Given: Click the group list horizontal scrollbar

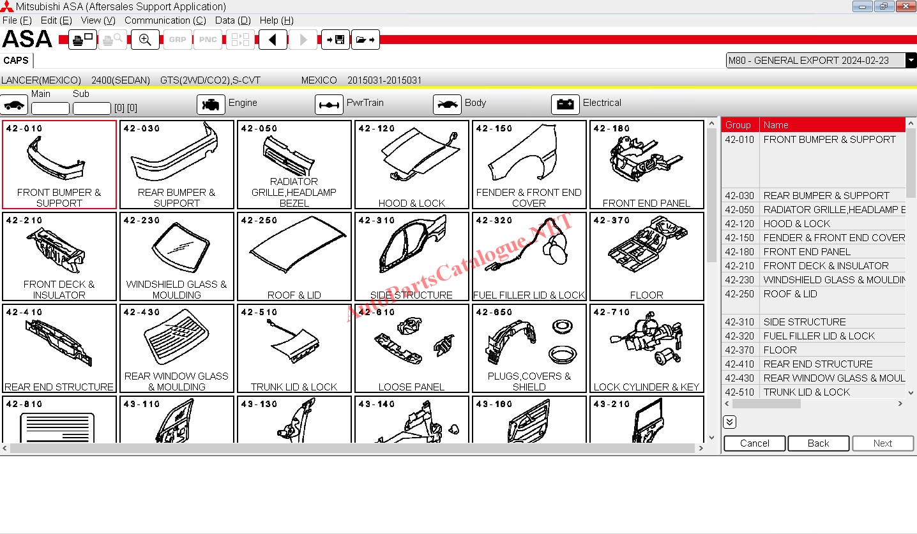Looking at the screenshot, I should tap(814, 404).
